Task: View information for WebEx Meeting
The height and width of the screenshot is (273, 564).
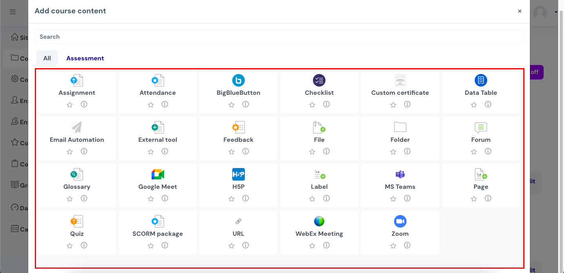Action: (x=326, y=245)
